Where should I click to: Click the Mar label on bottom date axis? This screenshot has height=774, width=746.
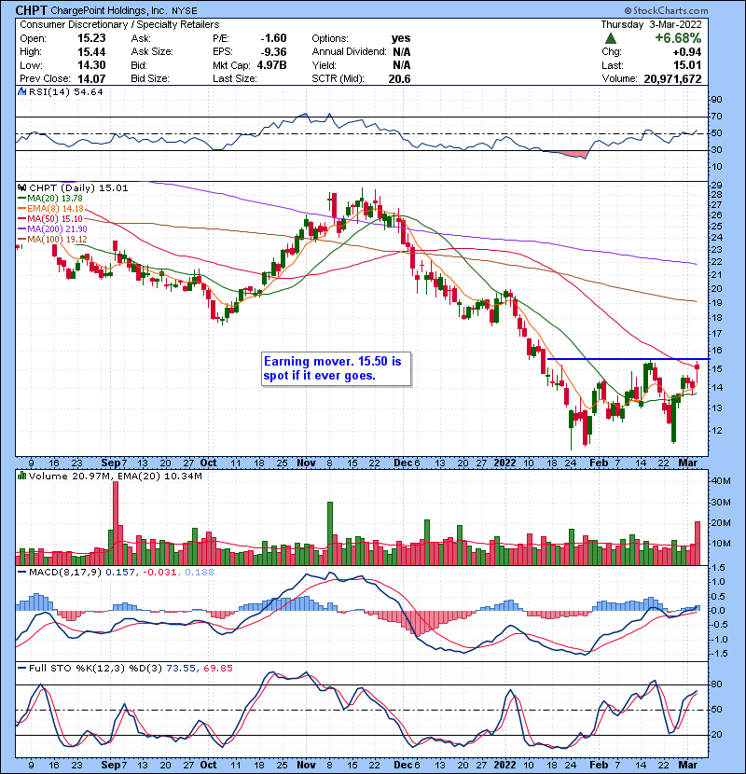click(x=688, y=765)
